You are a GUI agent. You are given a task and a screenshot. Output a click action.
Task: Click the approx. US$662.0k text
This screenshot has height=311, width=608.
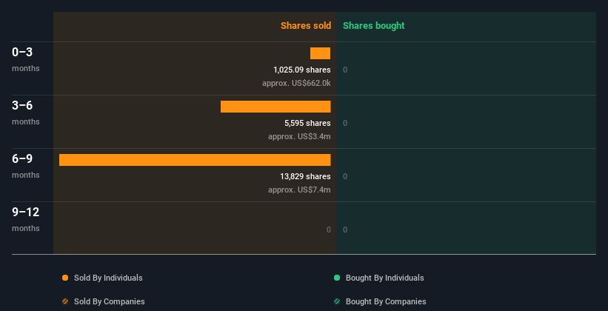click(297, 83)
